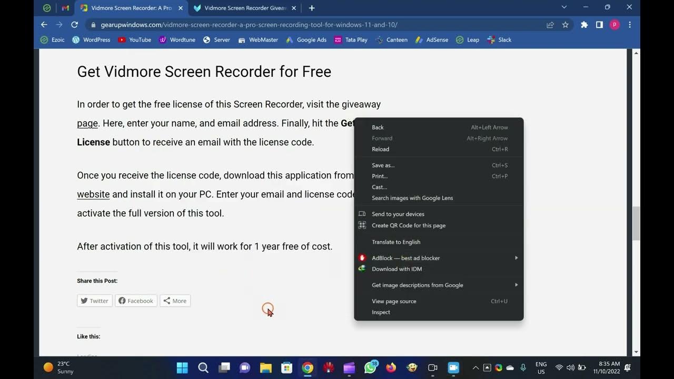Open Chrome three-dot menu
The image size is (674, 379).
(x=630, y=25)
